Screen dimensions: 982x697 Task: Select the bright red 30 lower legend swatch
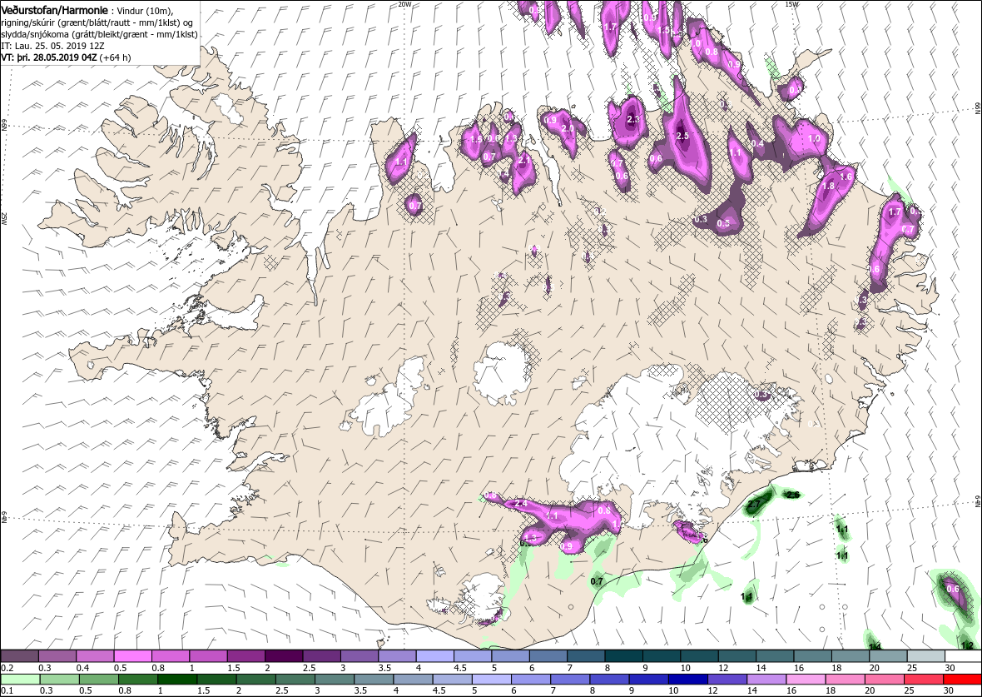pos(962,680)
